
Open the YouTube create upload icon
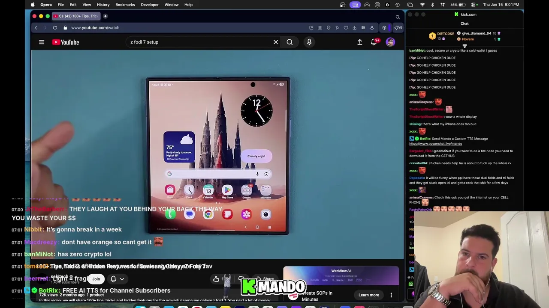point(360,42)
